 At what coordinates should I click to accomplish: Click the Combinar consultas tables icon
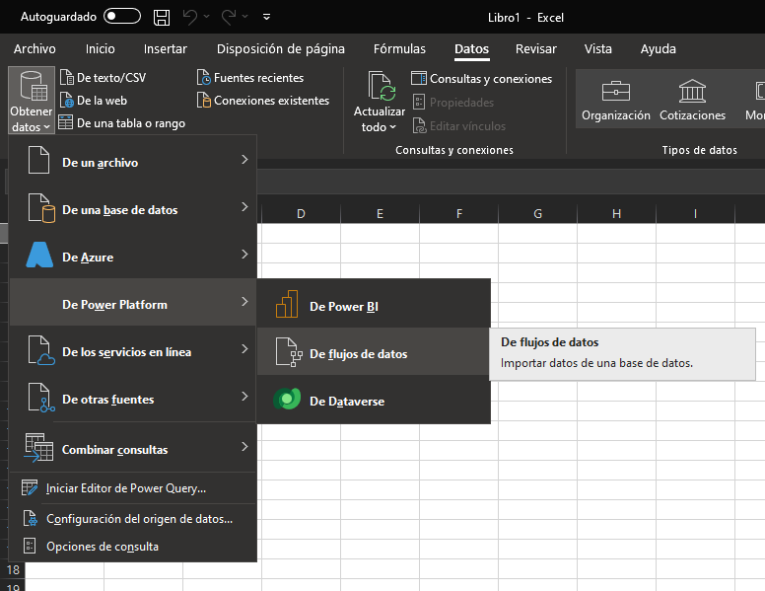pyautogui.click(x=38, y=447)
